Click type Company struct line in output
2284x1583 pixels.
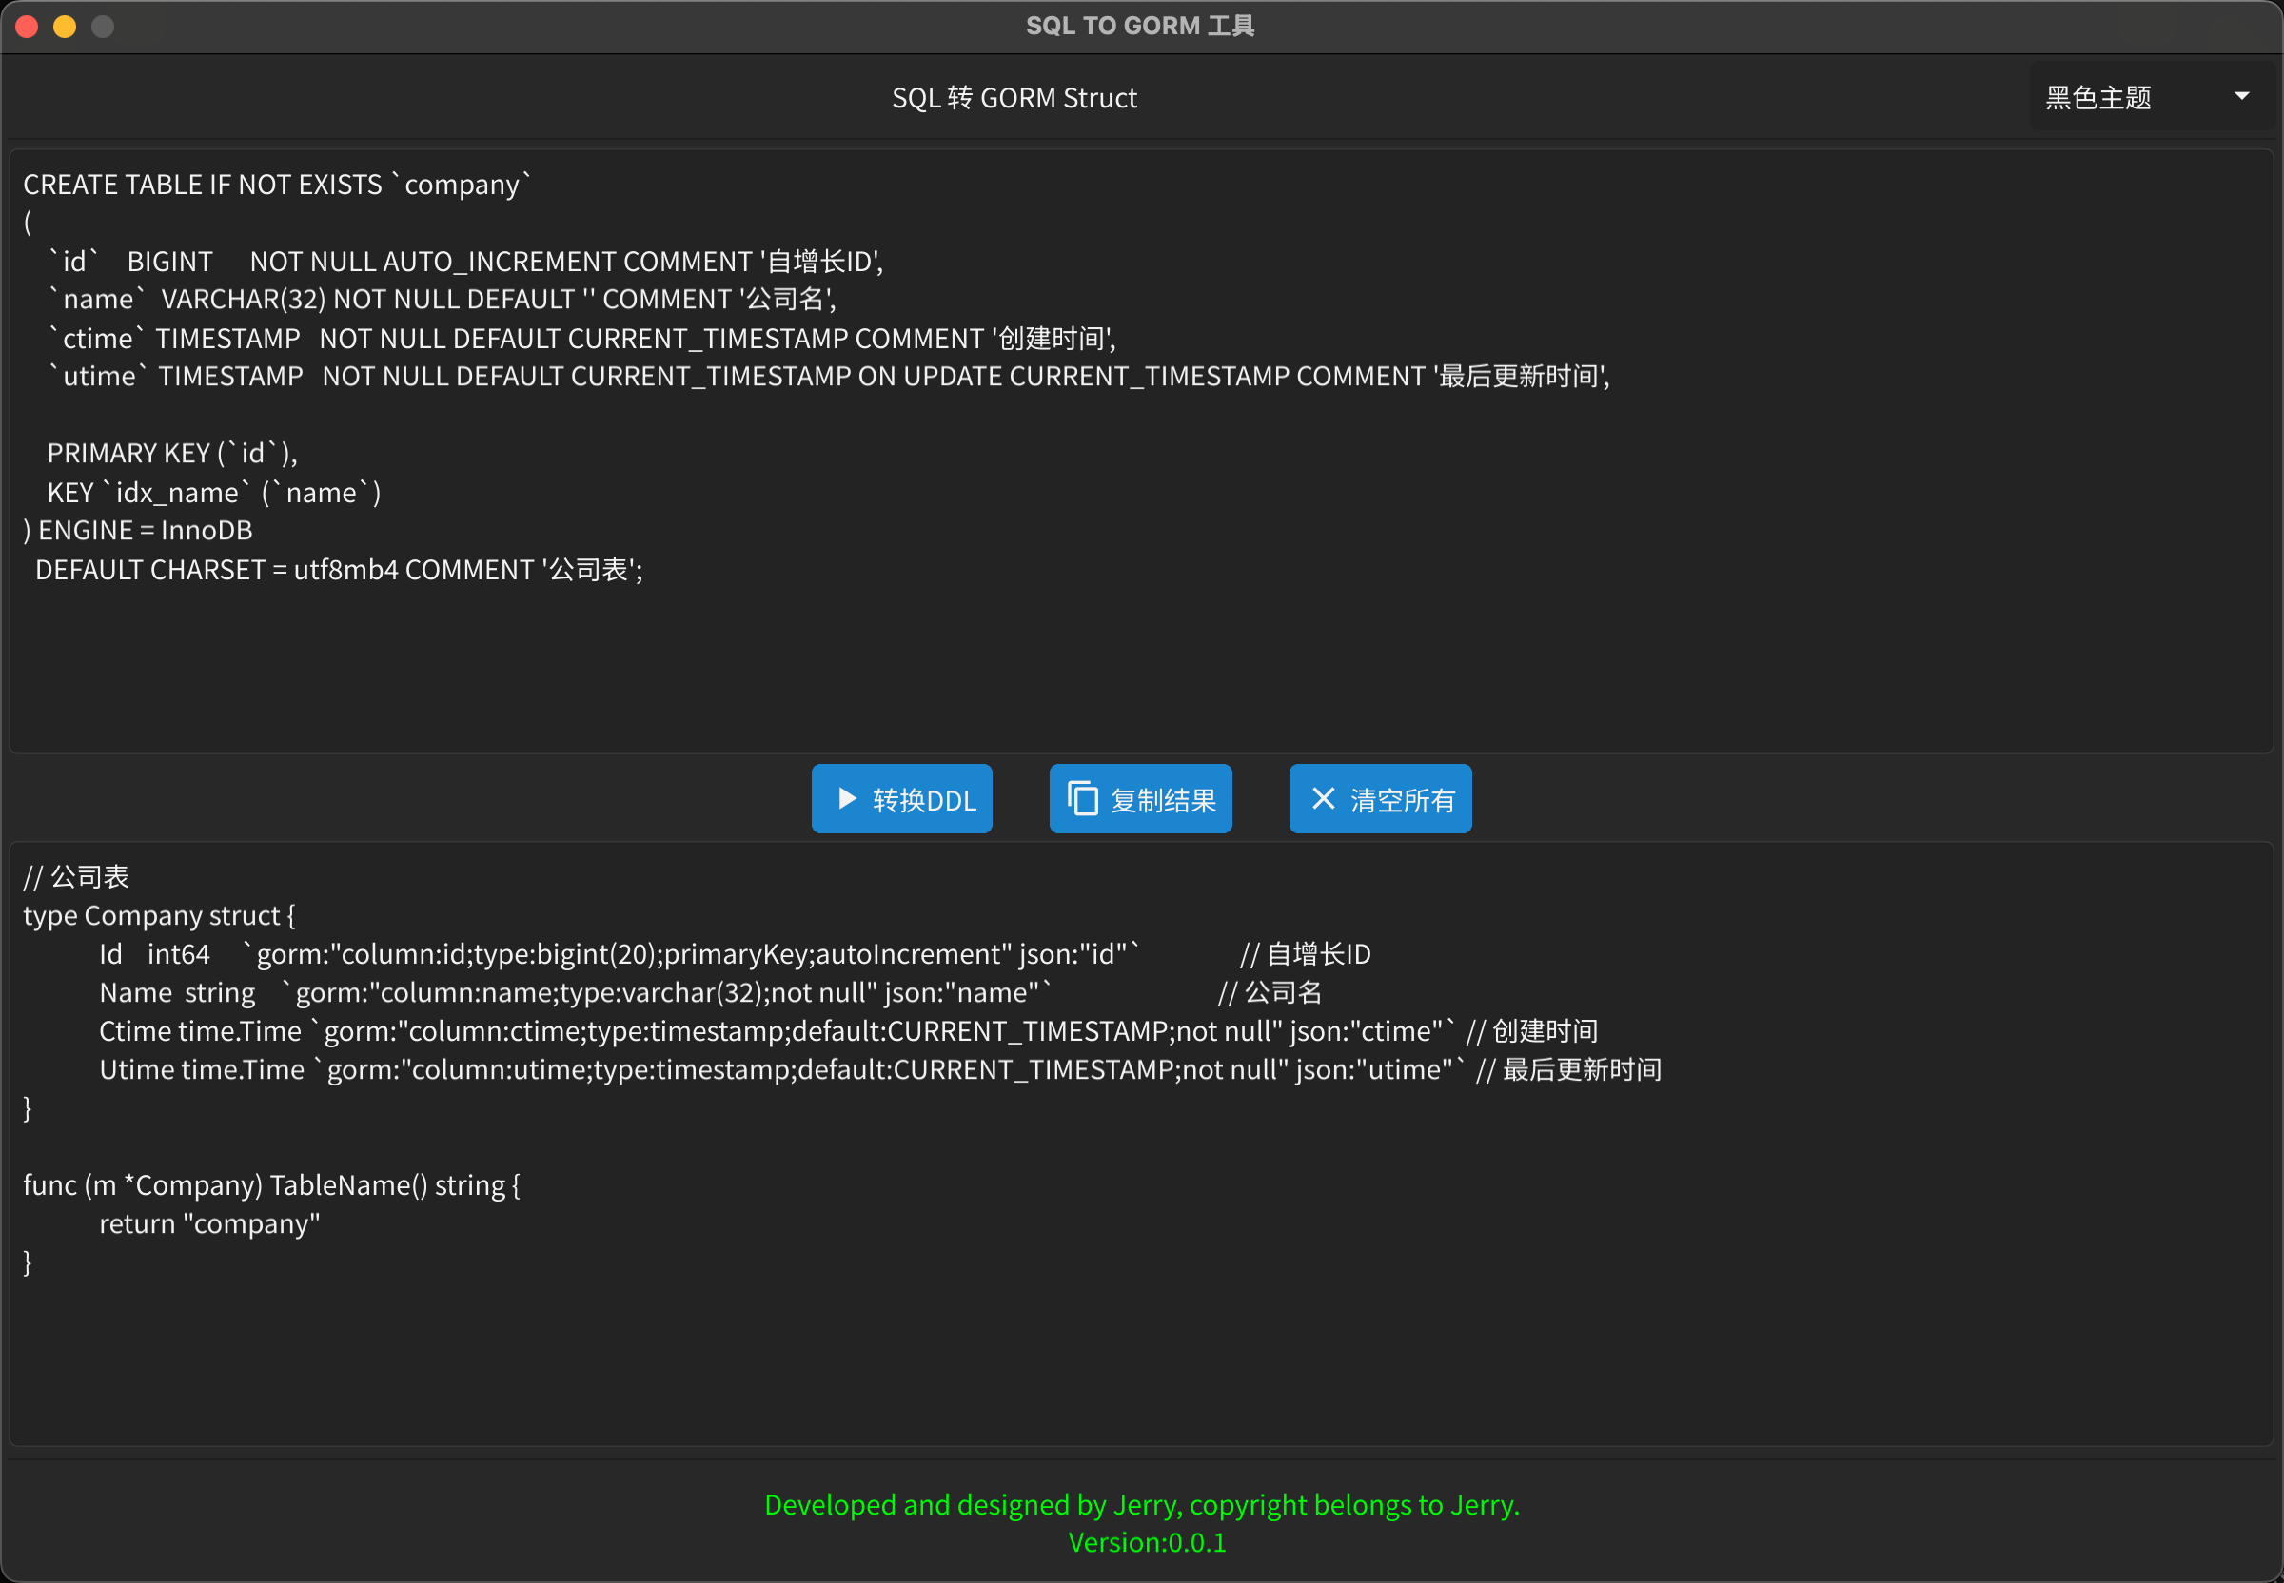pos(159,914)
